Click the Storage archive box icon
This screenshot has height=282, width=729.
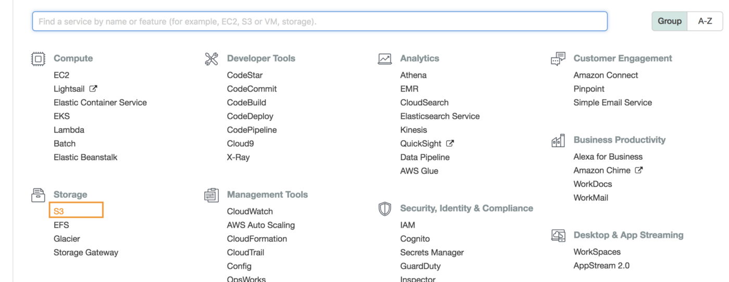click(38, 195)
